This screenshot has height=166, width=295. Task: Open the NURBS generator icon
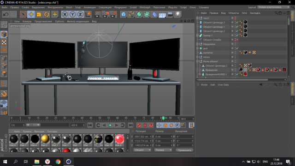[139, 14]
